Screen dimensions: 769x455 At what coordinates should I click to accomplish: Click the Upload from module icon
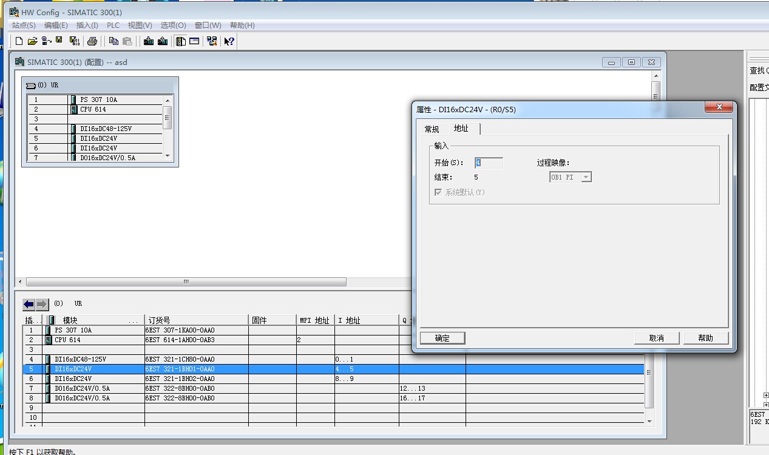[x=163, y=41]
